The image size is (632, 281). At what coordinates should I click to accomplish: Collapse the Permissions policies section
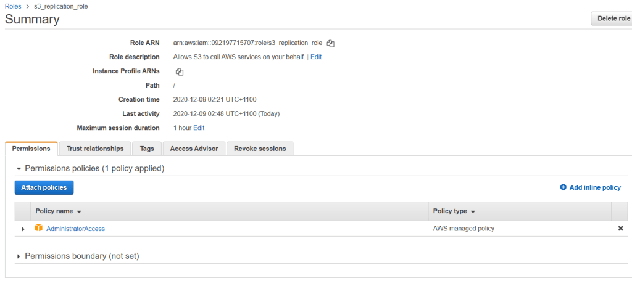(19, 168)
